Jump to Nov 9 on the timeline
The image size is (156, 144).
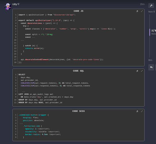click(x=151, y=12)
